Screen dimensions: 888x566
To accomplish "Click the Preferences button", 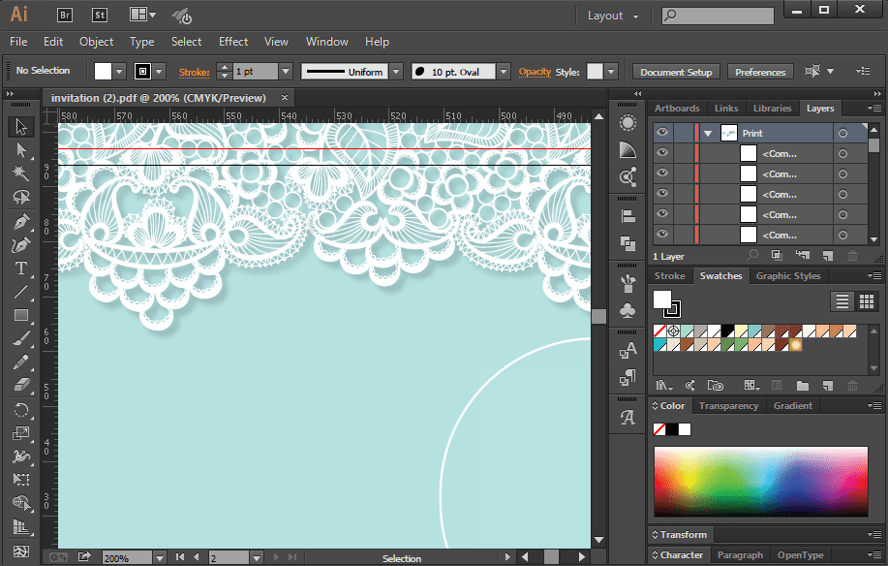I will coord(760,72).
